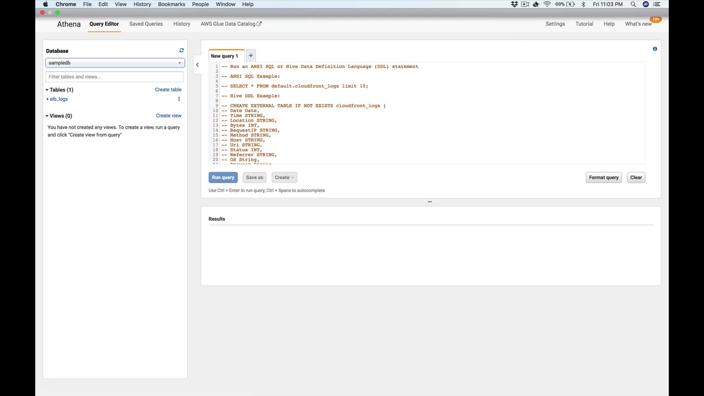704x396 pixels.
Task: Open the Apple menu
Action: coord(46,4)
